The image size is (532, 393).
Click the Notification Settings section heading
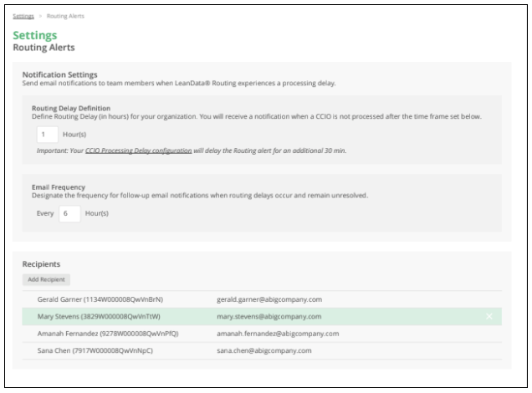click(x=60, y=75)
